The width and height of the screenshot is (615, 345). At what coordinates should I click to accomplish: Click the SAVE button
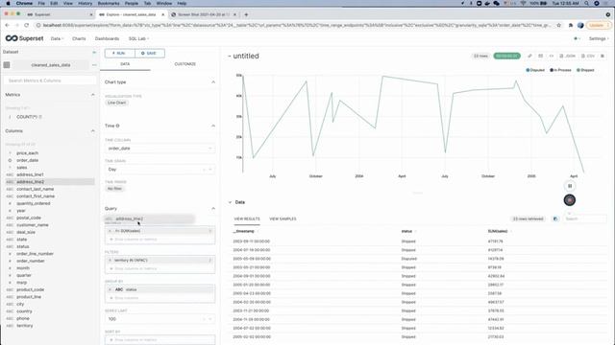(150, 54)
